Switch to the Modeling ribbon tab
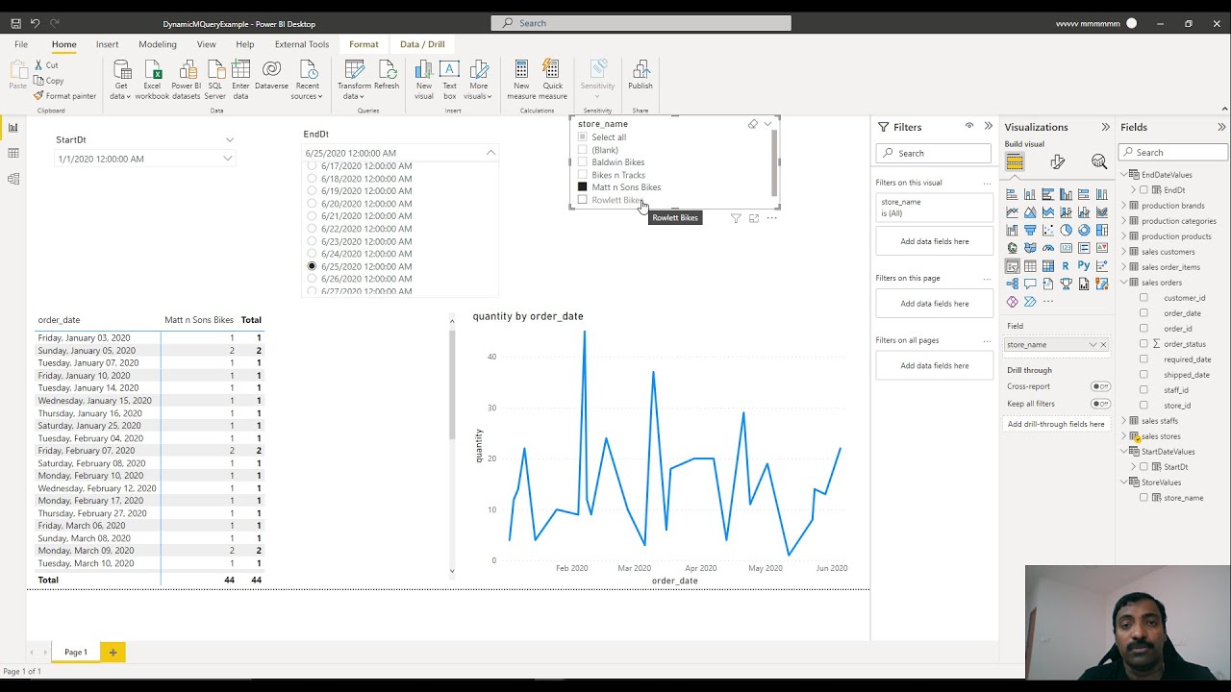1231x692 pixels. (x=158, y=44)
